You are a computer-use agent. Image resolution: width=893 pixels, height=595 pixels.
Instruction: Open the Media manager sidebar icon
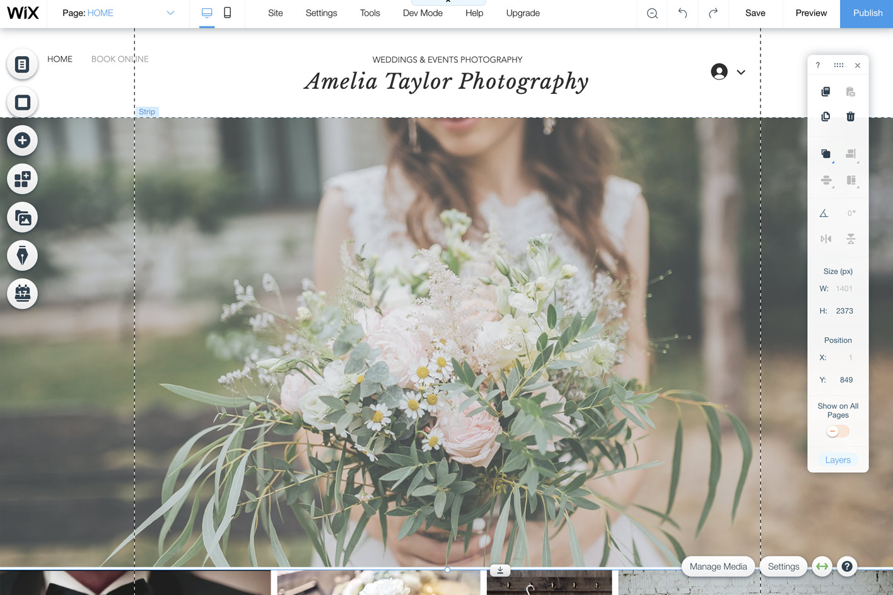click(x=23, y=217)
